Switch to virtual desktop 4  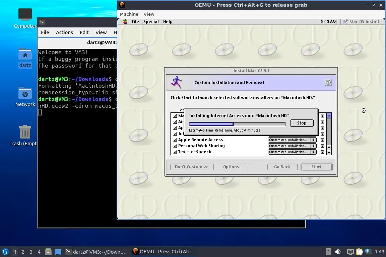[39, 252]
